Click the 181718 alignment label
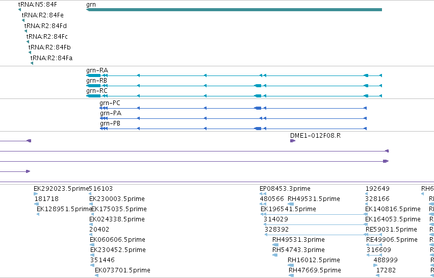 pos(46,199)
